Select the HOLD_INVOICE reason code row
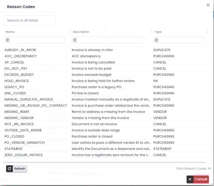Viewport: 214px width, 186px height. click(x=105, y=81)
